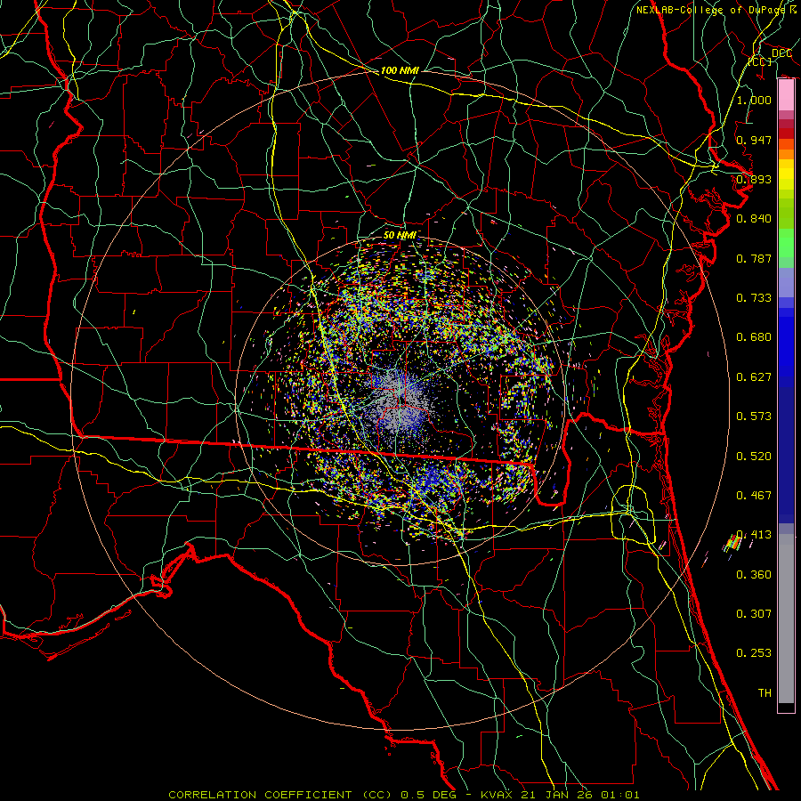Click the 0.360 legend value
This screenshot has height=801, width=801.
click(x=754, y=575)
